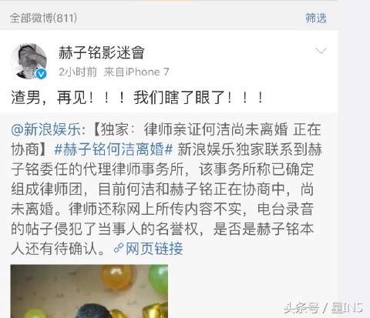The width and height of the screenshot is (370, 318).
Task: Click the chain link icon before 网页链接
Action: (x=119, y=249)
